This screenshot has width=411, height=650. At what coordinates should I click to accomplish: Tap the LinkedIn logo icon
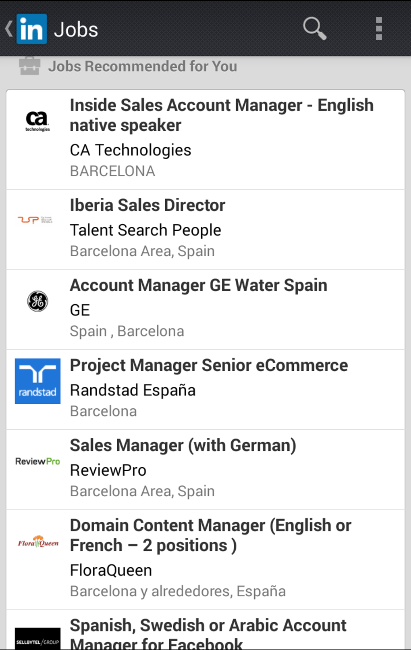31,29
